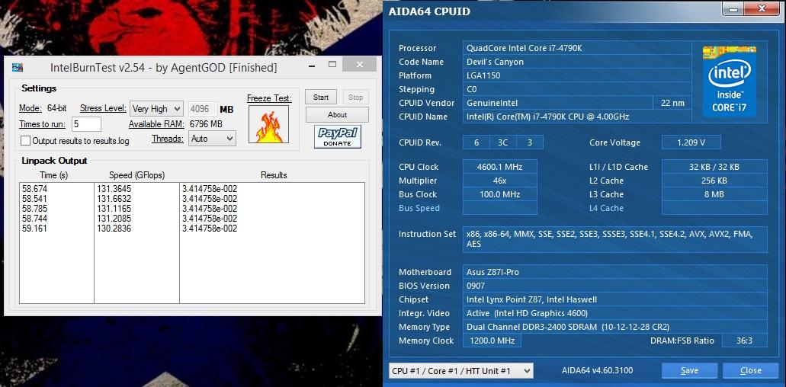The width and height of the screenshot is (786, 387).
Task: Click the AIDA64 v4.60.3100 version text
Action: point(597,370)
